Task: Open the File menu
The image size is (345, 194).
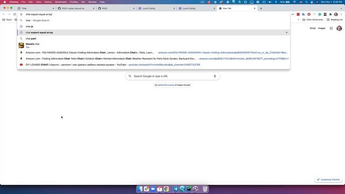Action: [23, 2]
